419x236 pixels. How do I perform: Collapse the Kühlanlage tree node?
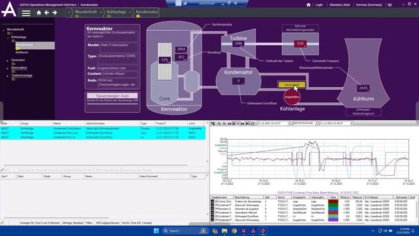point(7,38)
